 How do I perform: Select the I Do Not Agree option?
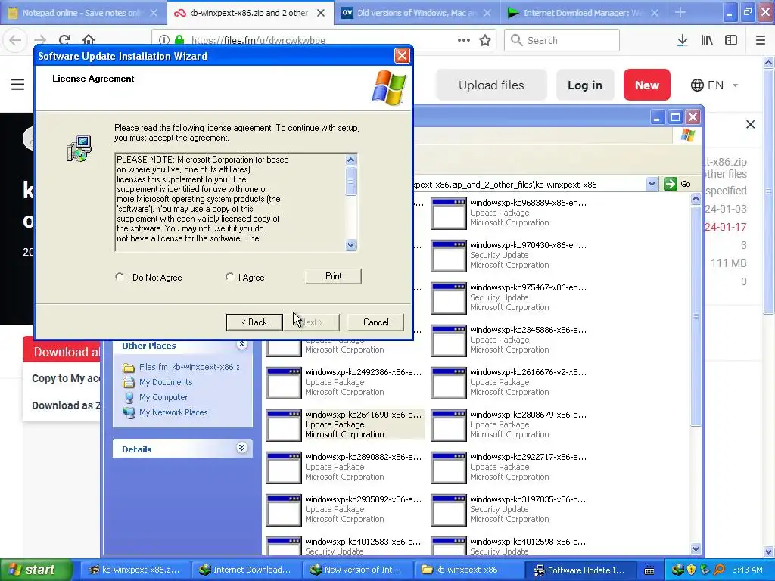tap(119, 277)
